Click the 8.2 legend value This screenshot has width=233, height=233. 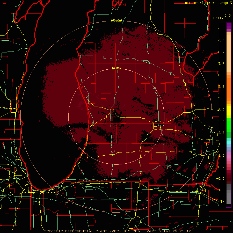pyautogui.click(x=221, y=52)
